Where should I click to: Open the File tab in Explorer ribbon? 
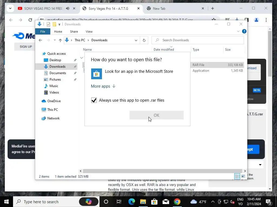43,32
